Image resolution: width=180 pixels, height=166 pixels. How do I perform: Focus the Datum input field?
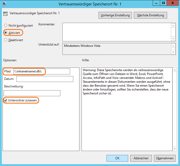[45, 79]
